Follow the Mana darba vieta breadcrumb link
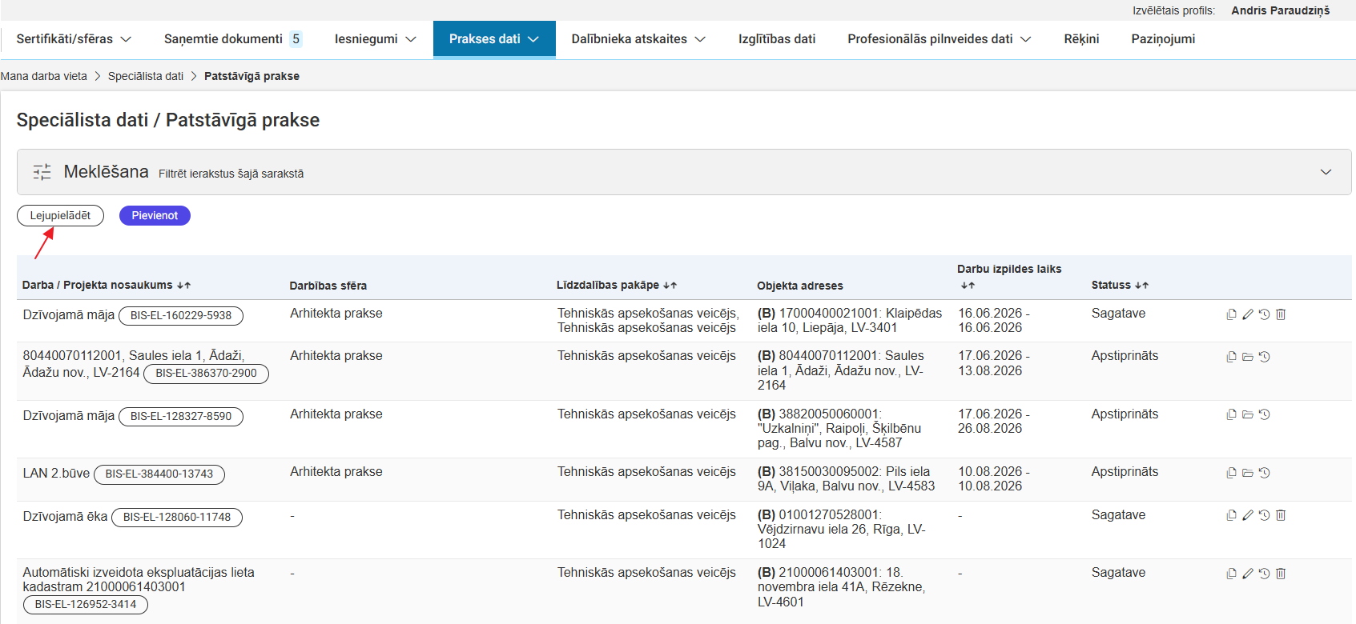 click(44, 76)
